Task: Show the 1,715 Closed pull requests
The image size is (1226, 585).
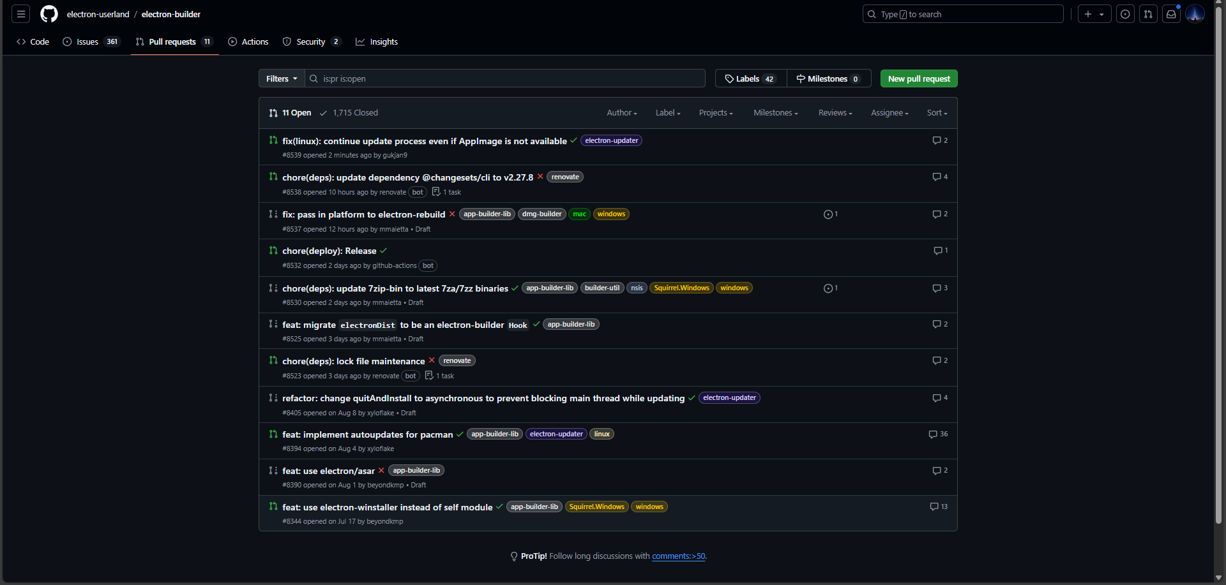Action: [x=349, y=113]
